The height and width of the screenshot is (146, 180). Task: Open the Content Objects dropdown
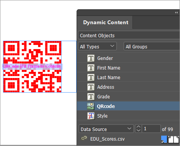click(129, 35)
